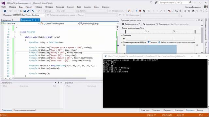Stop debugging with the red square
Viewport: 209px width, 117px height.
tap(140, 11)
